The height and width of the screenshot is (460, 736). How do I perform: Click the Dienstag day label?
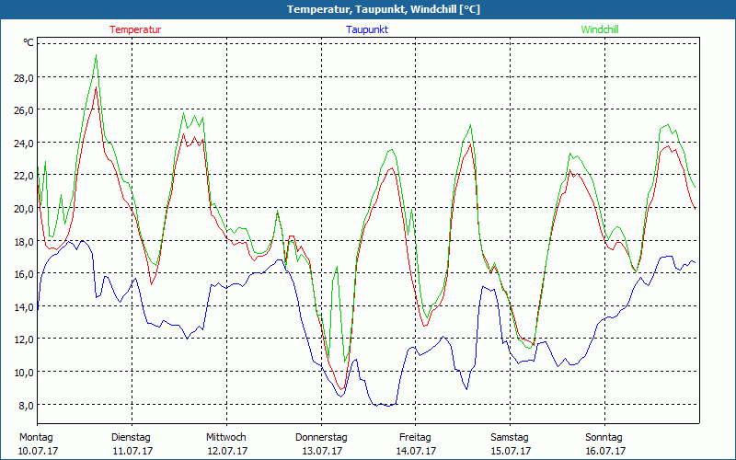pos(131,437)
